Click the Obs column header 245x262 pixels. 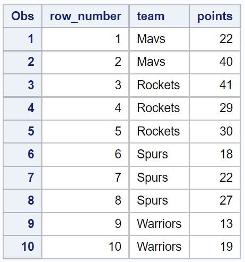(x=22, y=16)
